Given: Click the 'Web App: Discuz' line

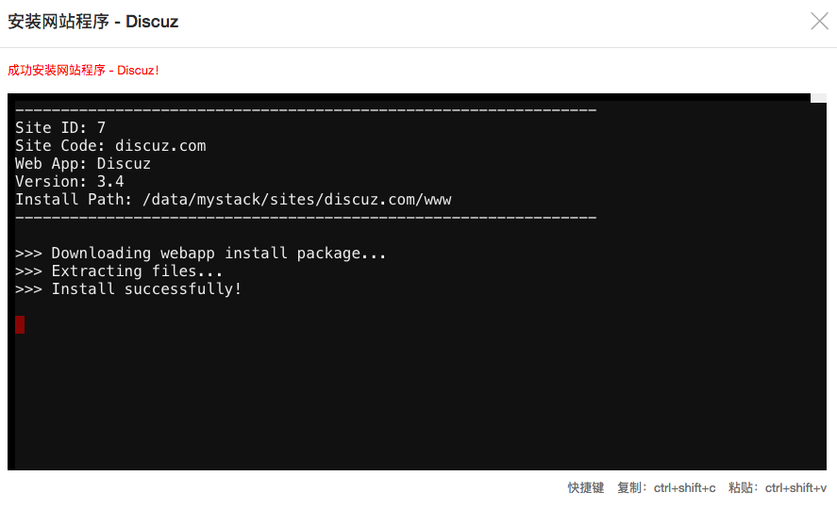Looking at the screenshot, I should (x=83, y=163).
